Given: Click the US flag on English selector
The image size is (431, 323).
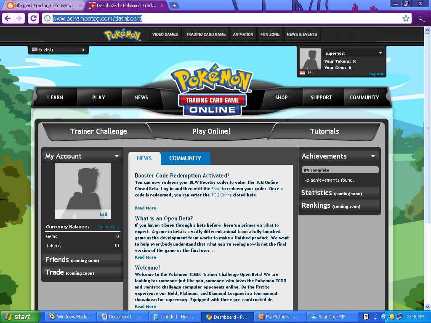Looking at the screenshot, I should point(35,49).
